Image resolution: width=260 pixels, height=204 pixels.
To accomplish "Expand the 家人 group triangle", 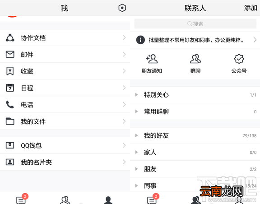I will [136, 152].
